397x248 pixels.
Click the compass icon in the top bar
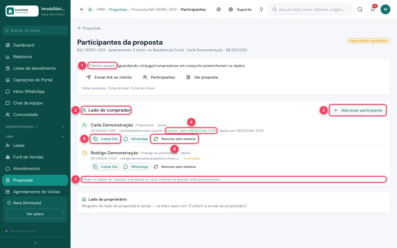pos(219,9)
